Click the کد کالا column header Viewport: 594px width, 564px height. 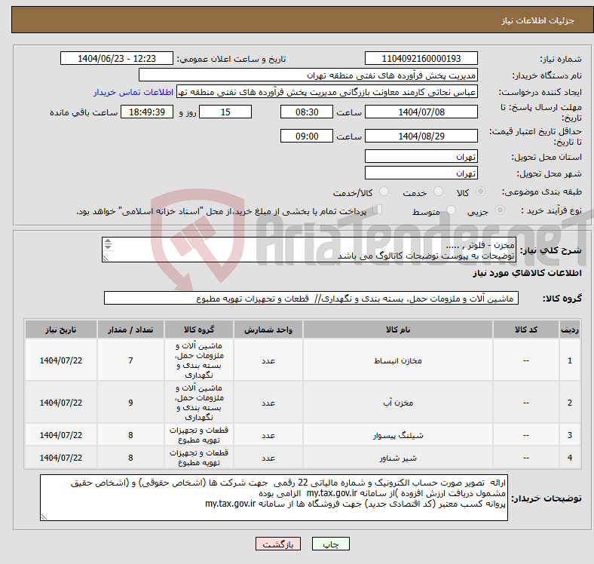tap(526, 330)
